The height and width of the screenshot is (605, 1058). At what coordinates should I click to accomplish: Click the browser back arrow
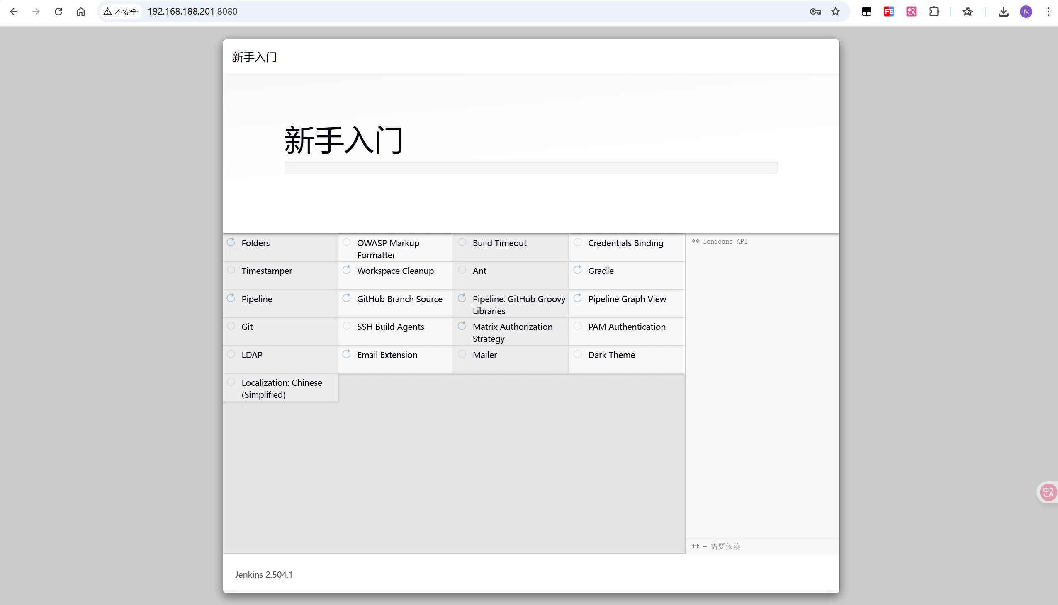click(x=14, y=12)
